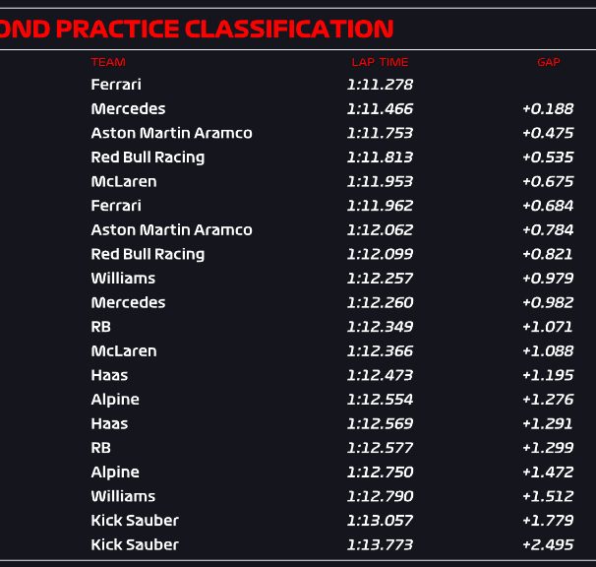Click the +0.982 Mercedes gap value
Image resolution: width=596 pixels, height=567 pixels.
548,302
